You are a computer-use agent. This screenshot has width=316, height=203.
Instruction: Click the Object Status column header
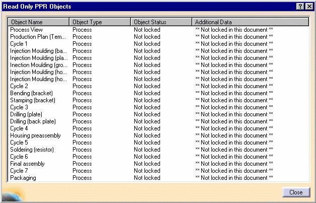162,22
